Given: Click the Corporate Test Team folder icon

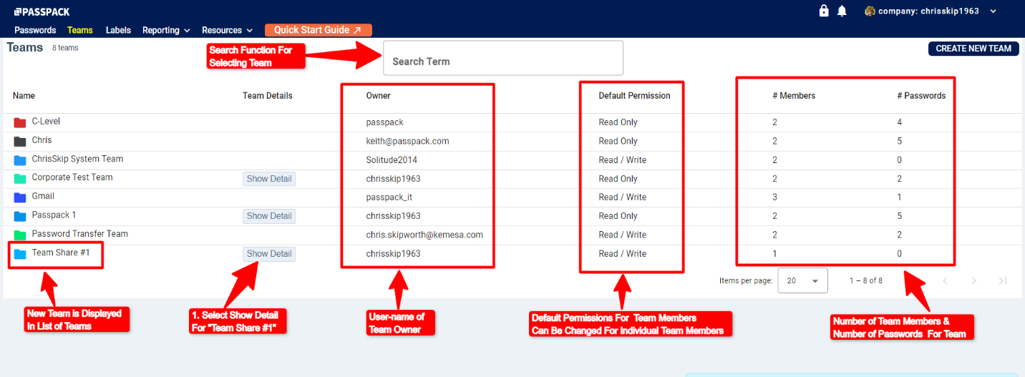Looking at the screenshot, I should [20, 179].
